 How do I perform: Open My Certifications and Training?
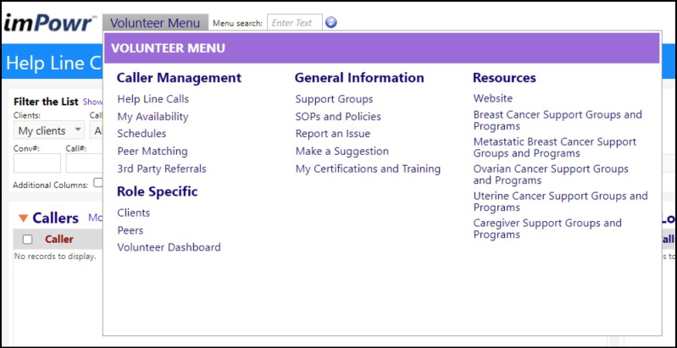tap(368, 168)
